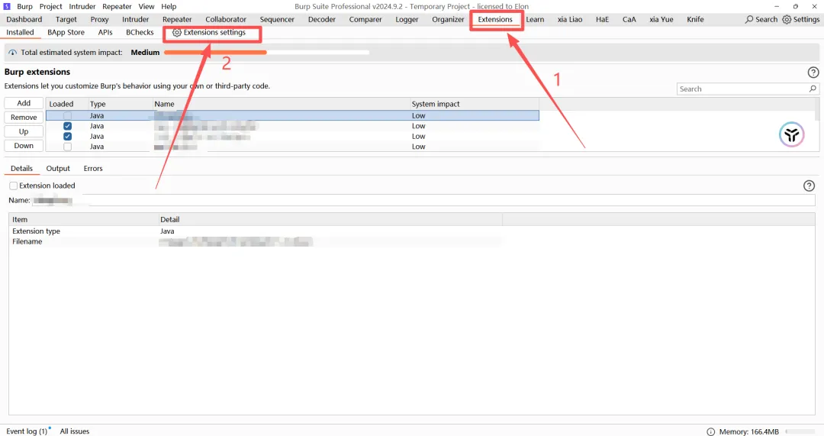This screenshot has height=436, width=824.
Task: Move extension Down in list
Action: tap(24, 146)
